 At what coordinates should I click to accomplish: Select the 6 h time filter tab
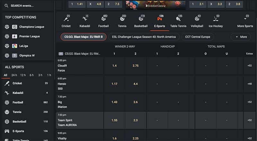[31, 75]
